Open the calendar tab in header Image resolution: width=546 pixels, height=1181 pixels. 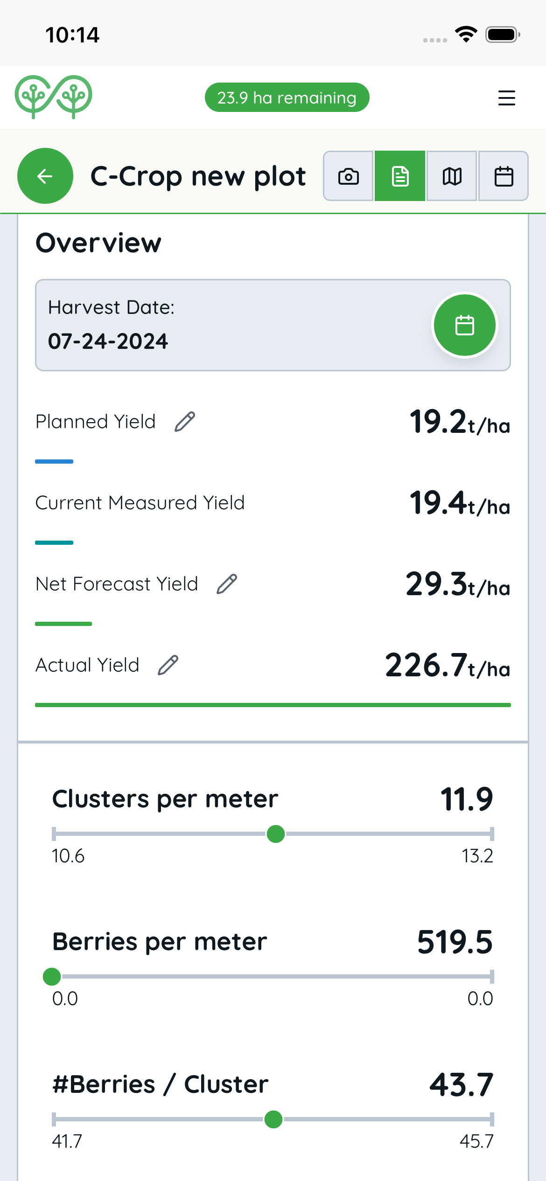click(504, 176)
